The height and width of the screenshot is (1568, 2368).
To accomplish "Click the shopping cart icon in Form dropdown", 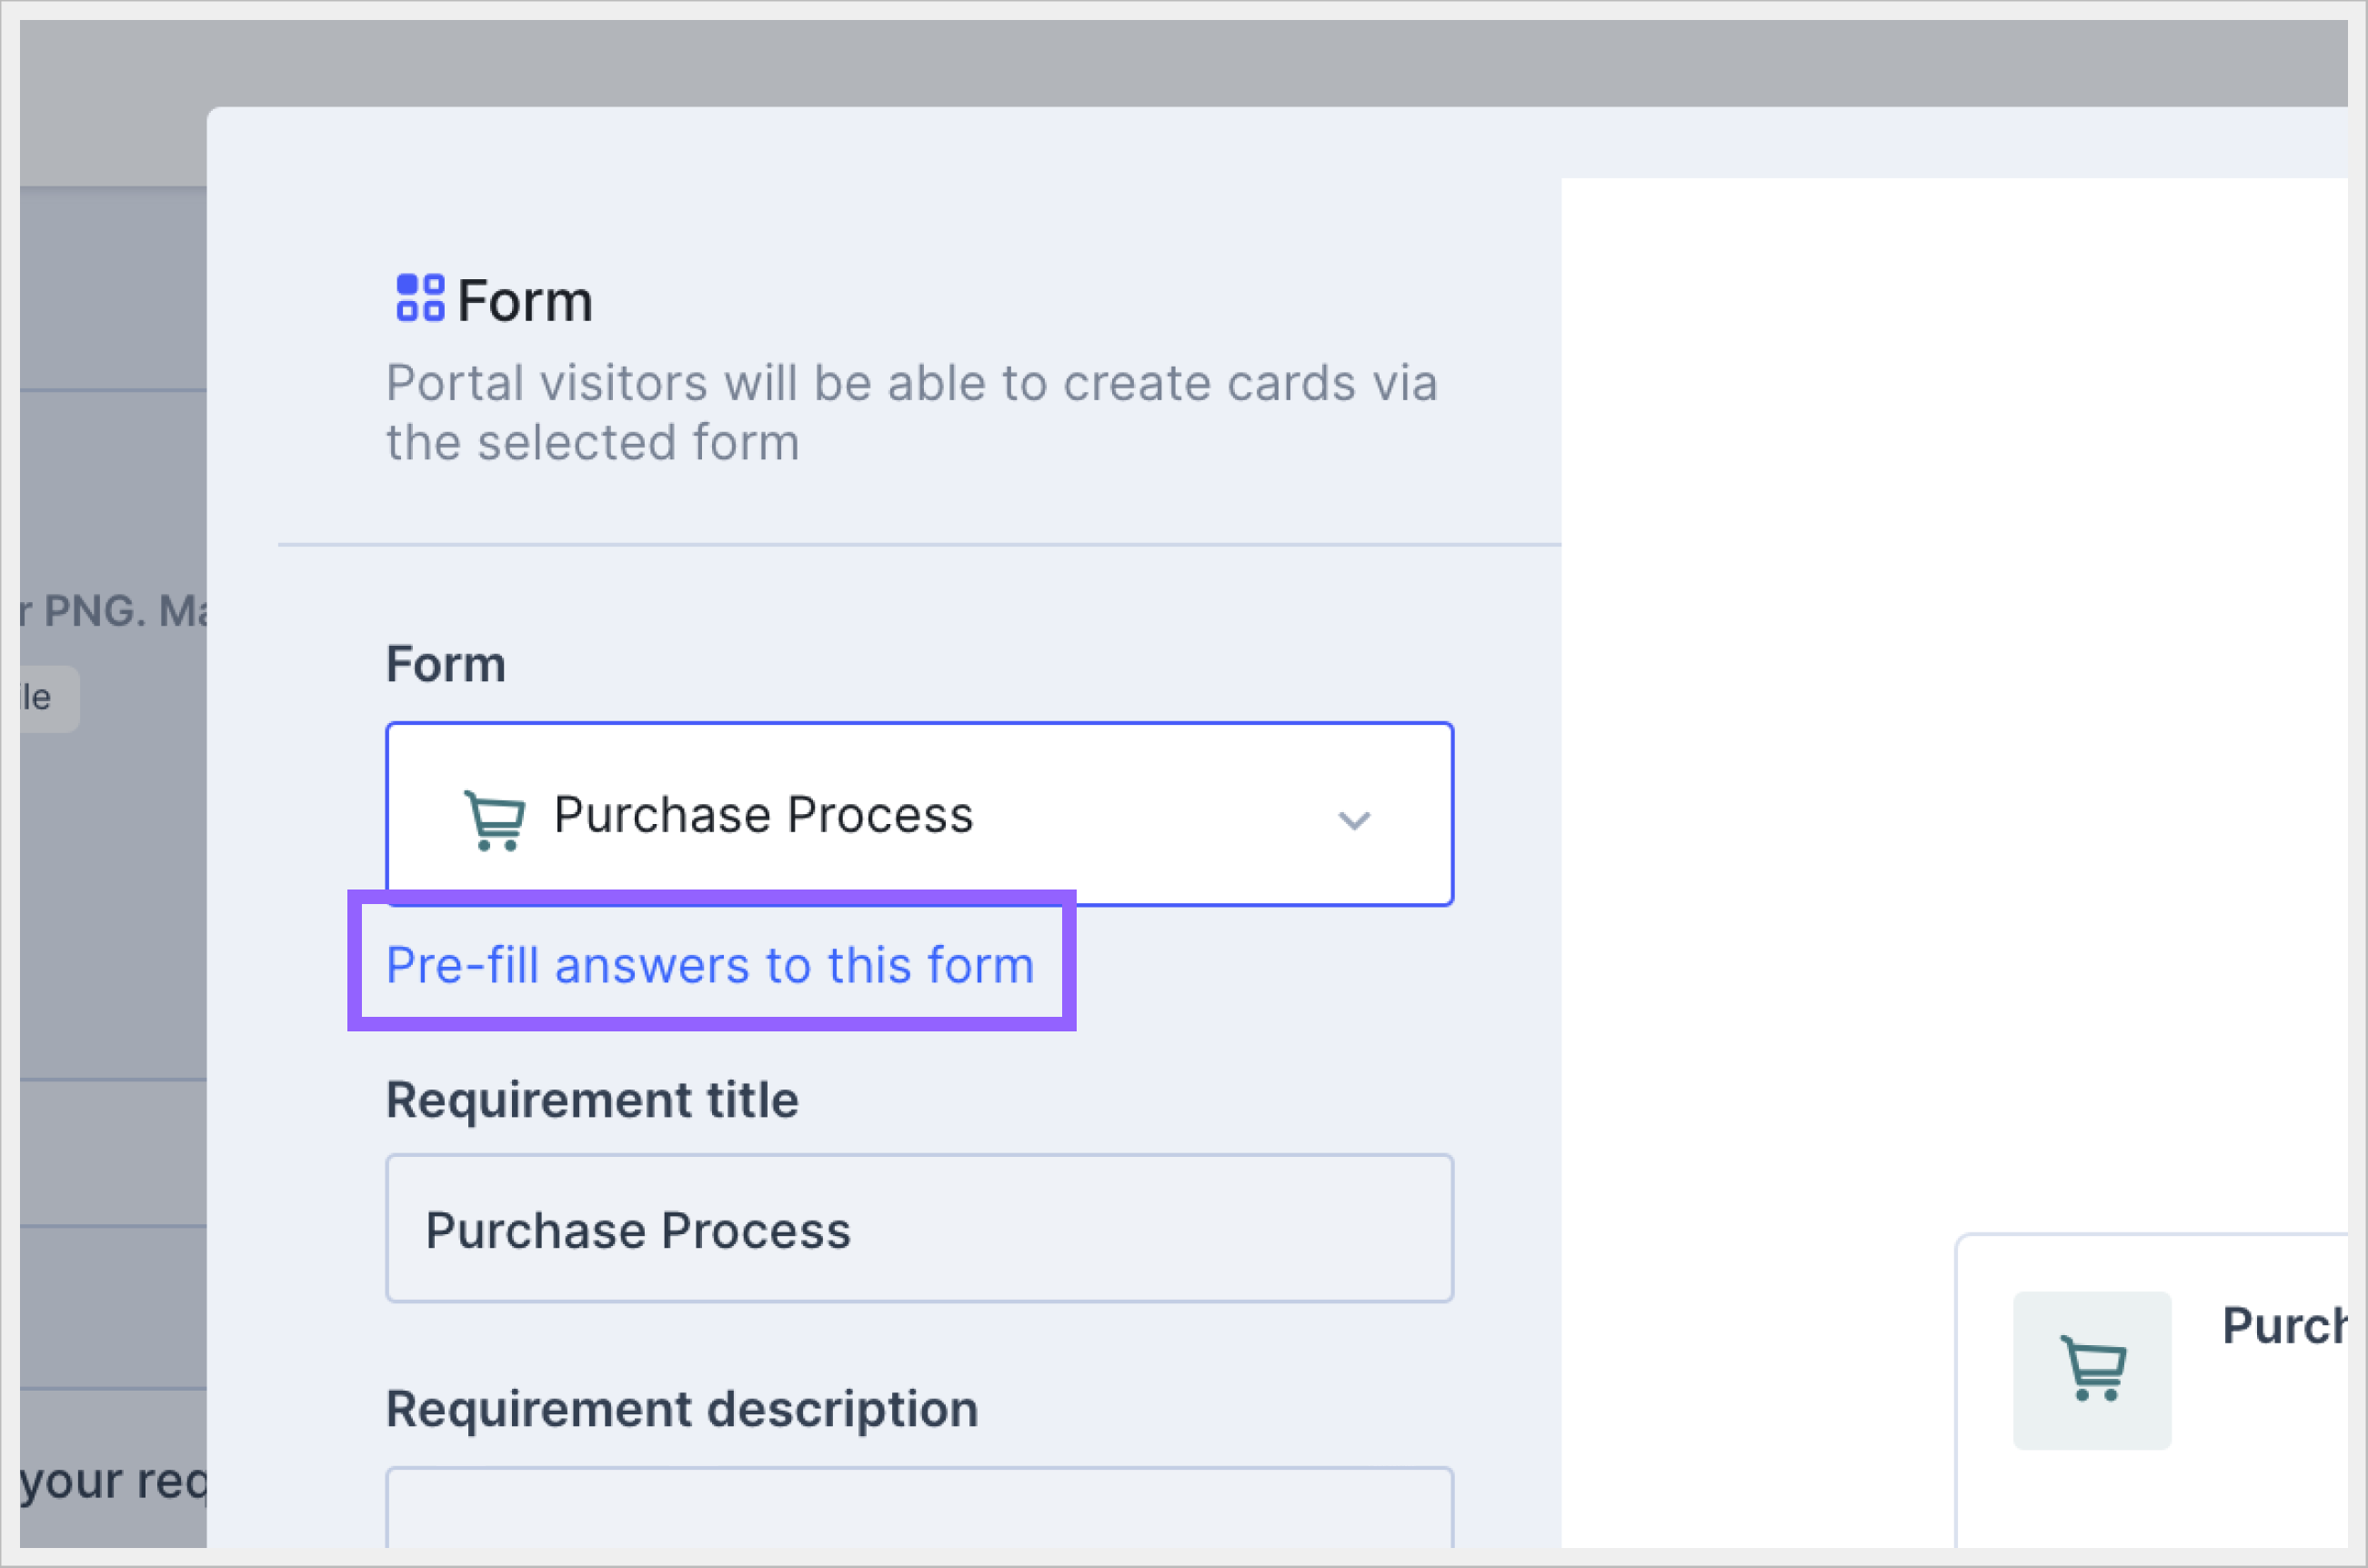I will (494, 819).
